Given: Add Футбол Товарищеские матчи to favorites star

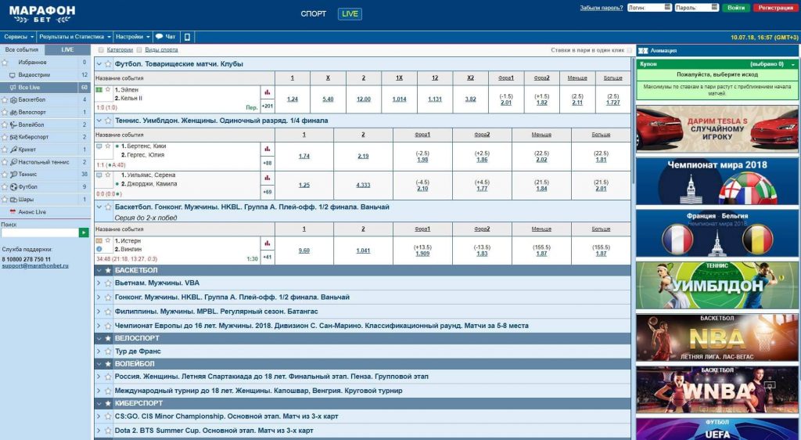Looking at the screenshot, I should (x=108, y=64).
